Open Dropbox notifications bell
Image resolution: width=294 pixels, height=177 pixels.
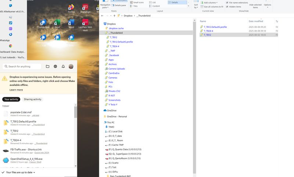coord(63,66)
